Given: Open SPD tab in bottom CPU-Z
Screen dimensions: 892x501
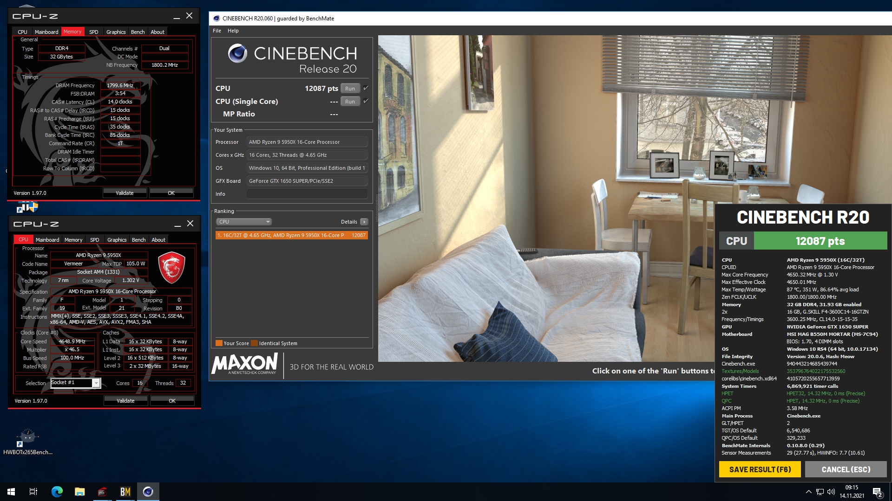Looking at the screenshot, I should 95,240.
